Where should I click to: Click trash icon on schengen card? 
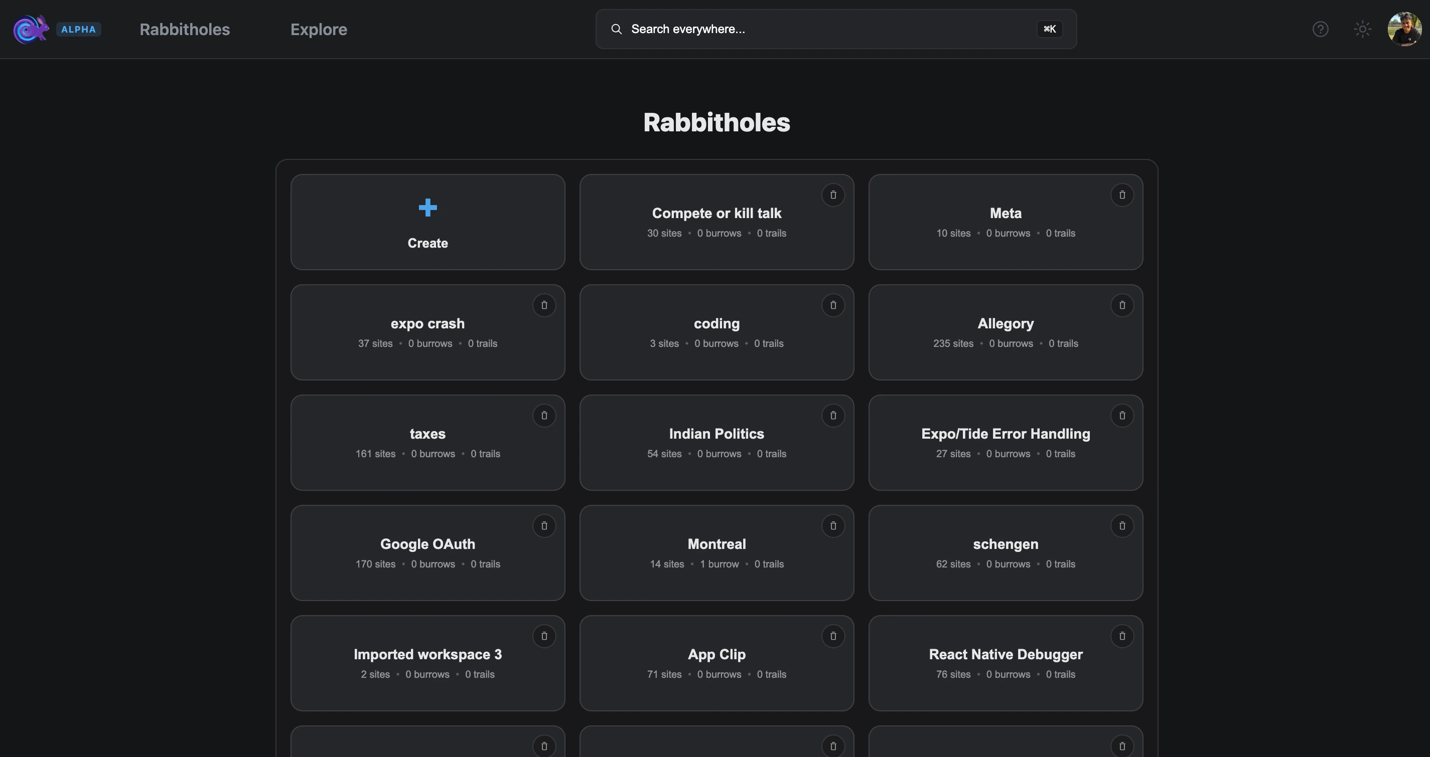(1122, 526)
